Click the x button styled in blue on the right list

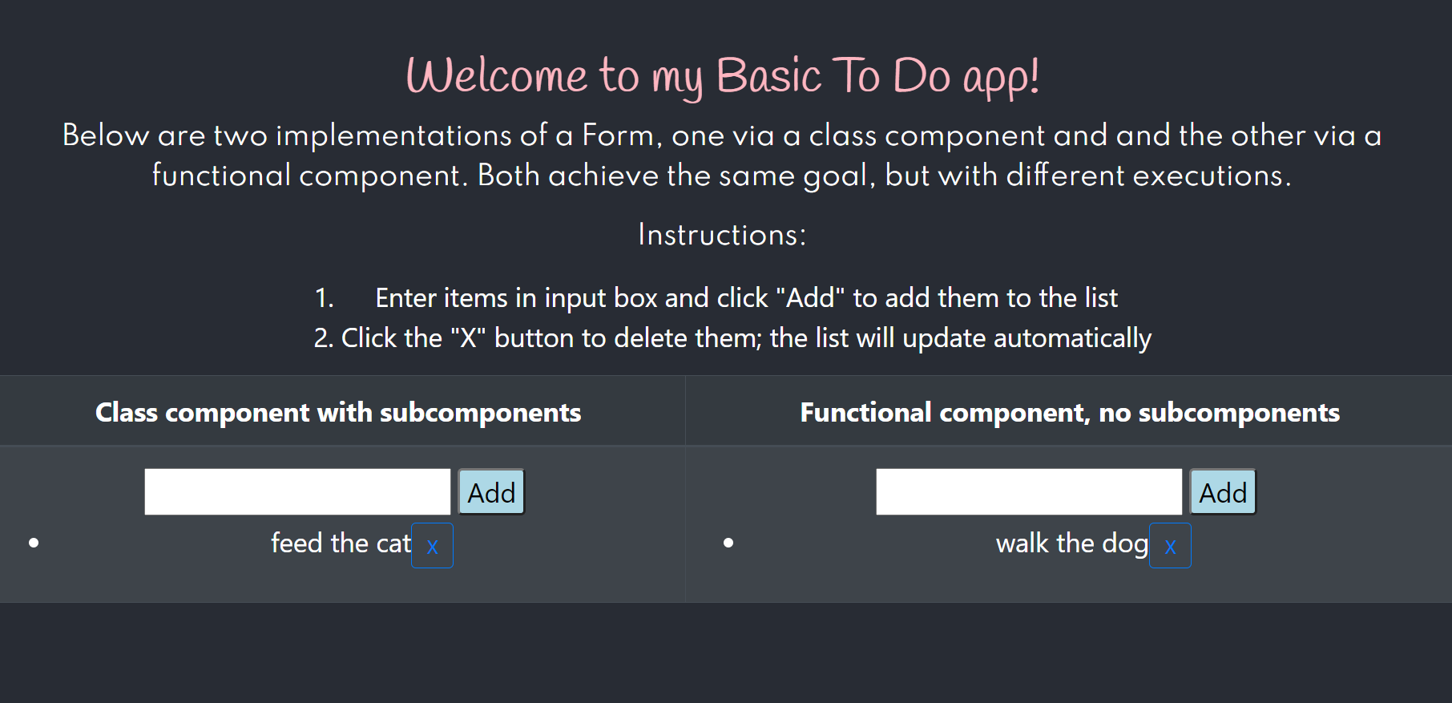point(1170,546)
